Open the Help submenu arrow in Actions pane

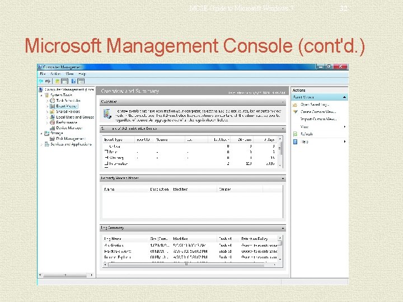click(344, 141)
